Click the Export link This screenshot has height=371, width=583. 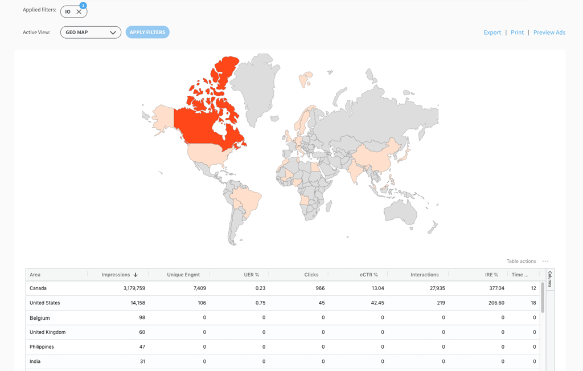[x=492, y=32]
